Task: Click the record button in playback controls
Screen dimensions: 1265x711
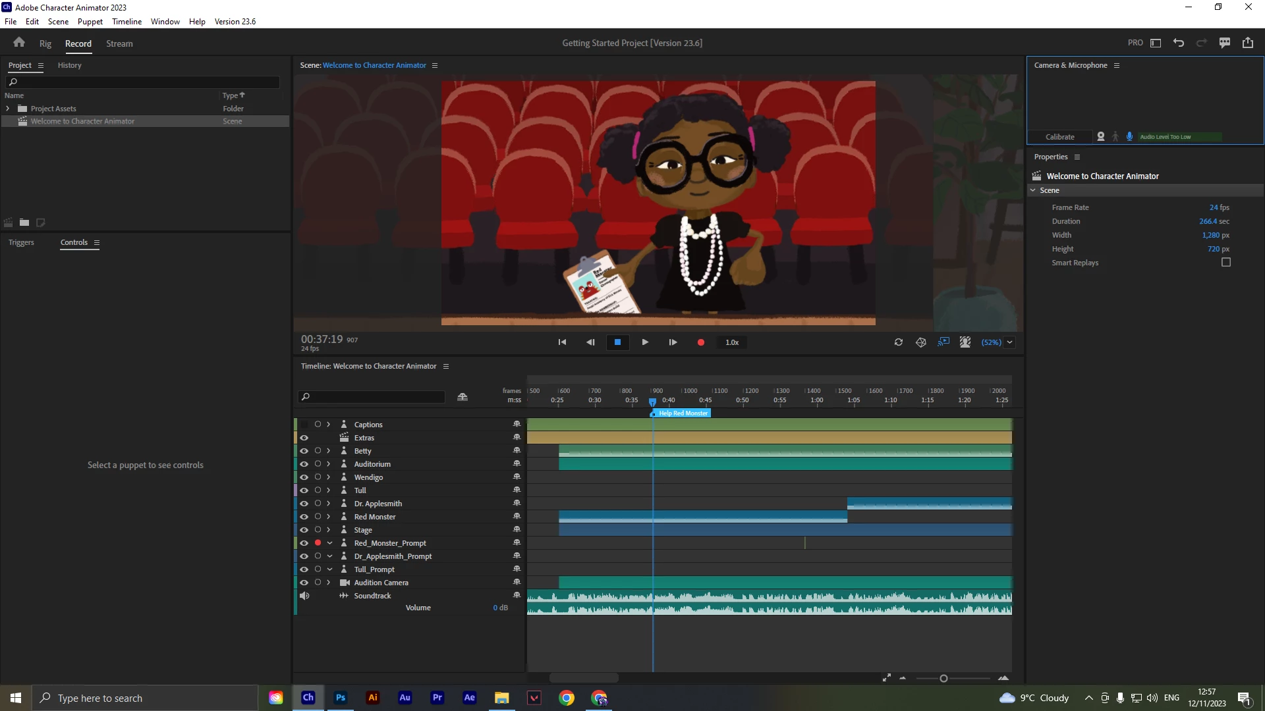Action: 700,342
